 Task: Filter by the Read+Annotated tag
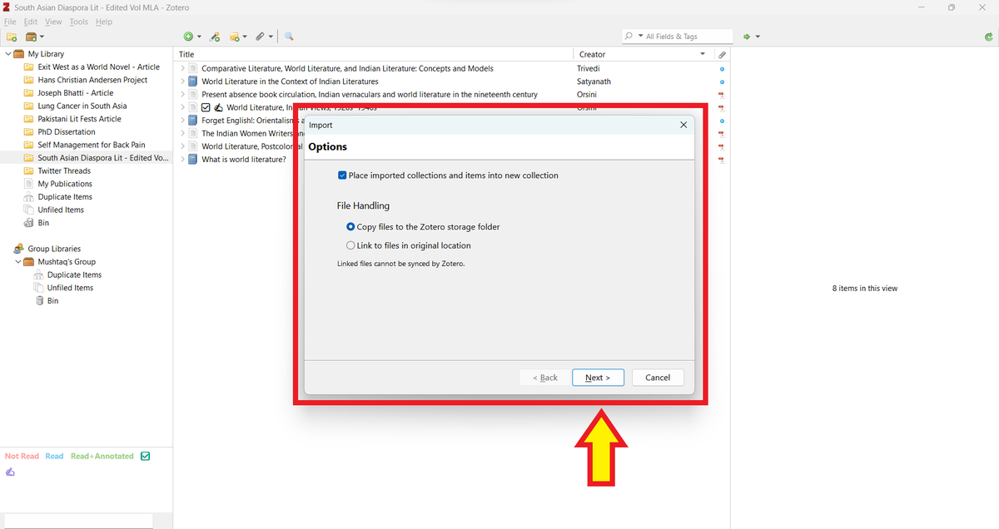pos(102,457)
